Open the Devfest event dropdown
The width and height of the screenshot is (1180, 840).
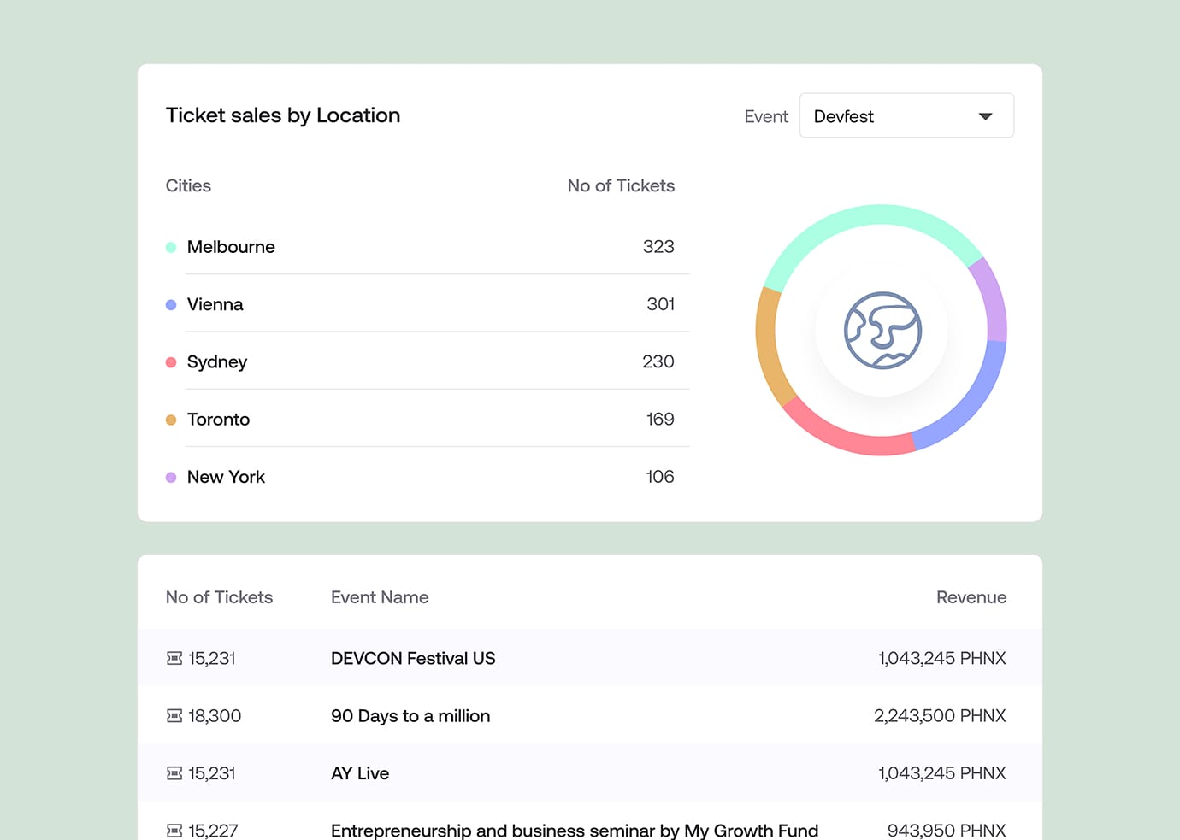click(x=906, y=115)
